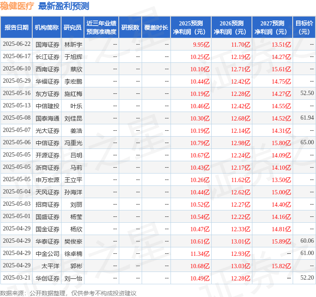
Task: Click target price 60.06
Action: pyautogui.click(x=307, y=241)
